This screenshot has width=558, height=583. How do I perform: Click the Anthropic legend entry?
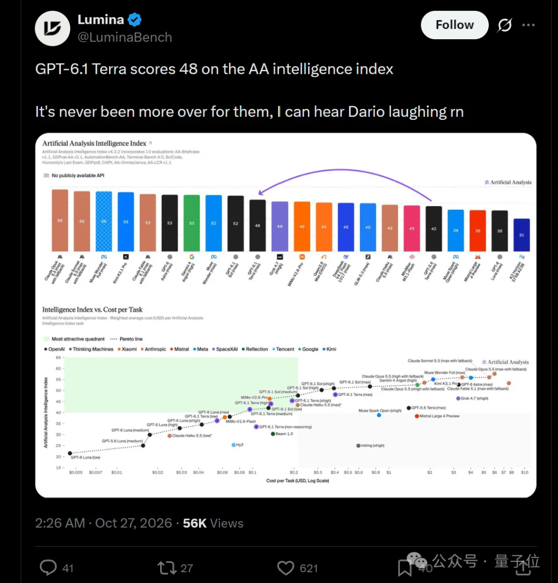click(x=153, y=349)
